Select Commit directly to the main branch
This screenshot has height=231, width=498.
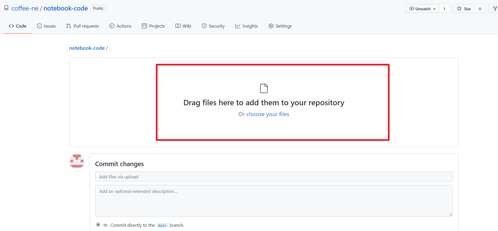(98, 225)
